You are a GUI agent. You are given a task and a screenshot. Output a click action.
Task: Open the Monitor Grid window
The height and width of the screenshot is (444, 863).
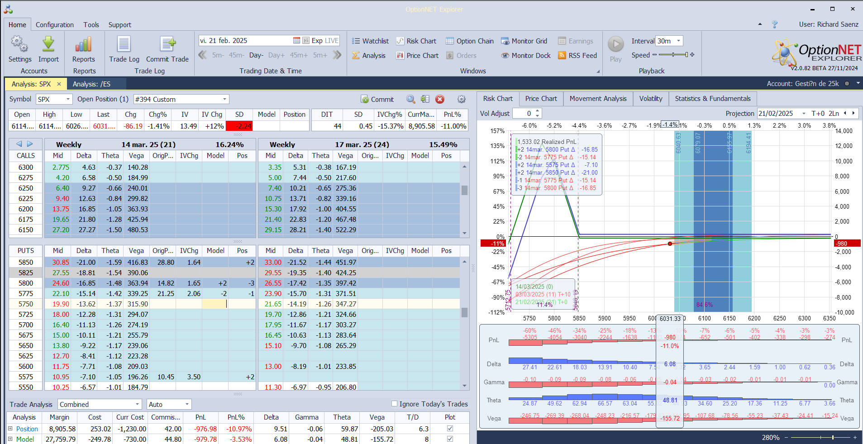click(x=524, y=41)
